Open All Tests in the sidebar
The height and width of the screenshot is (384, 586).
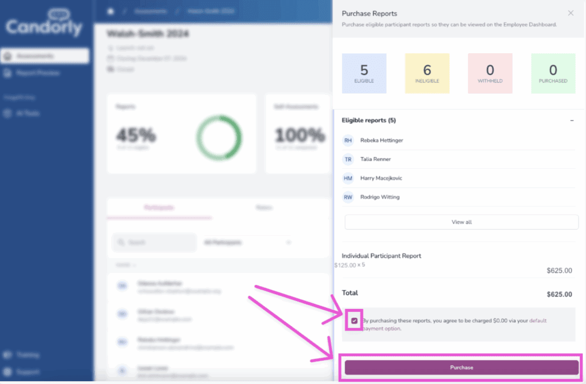[x=27, y=113]
